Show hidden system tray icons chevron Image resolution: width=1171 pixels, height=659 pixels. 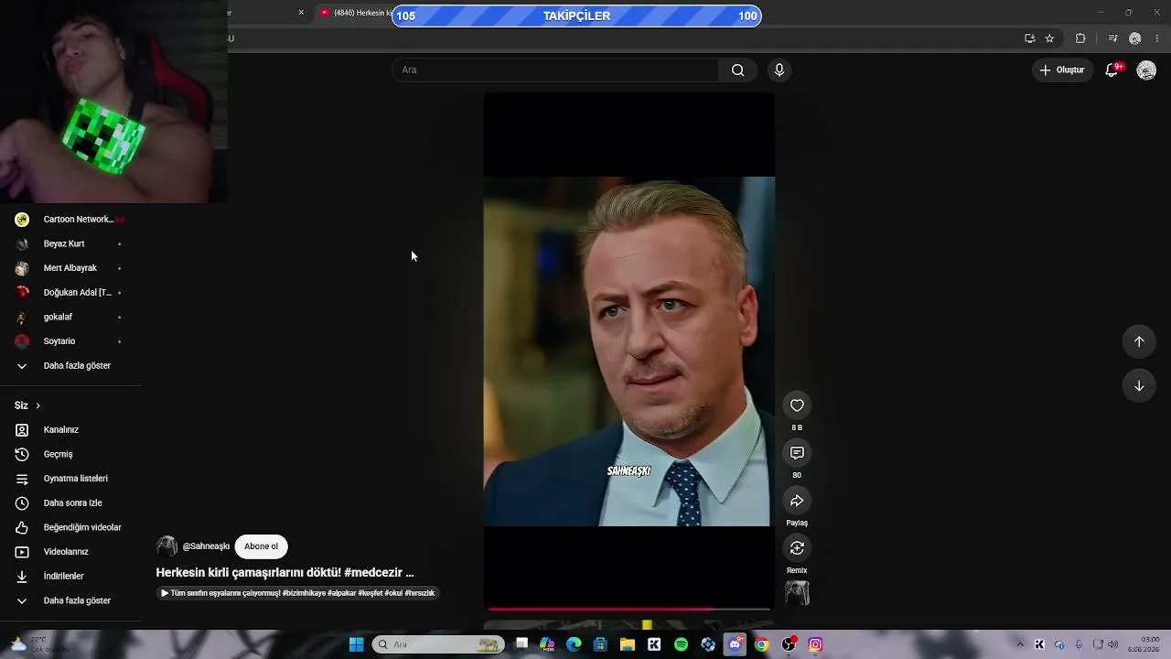(x=1020, y=644)
